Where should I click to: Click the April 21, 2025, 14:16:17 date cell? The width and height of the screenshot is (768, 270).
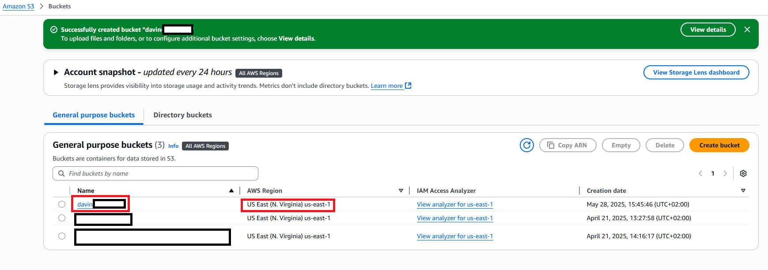pos(639,236)
